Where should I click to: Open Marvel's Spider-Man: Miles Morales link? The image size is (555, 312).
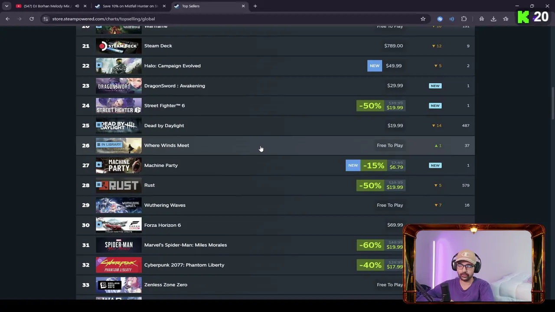(x=186, y=245)
